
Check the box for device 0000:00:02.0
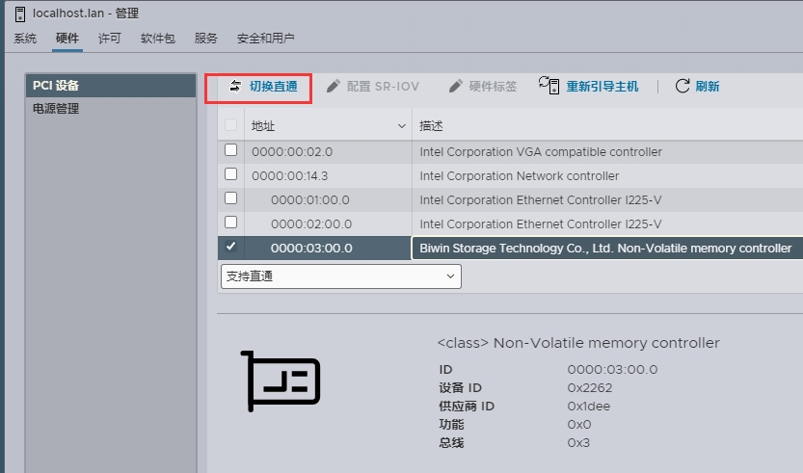click(x=230, y=150)
